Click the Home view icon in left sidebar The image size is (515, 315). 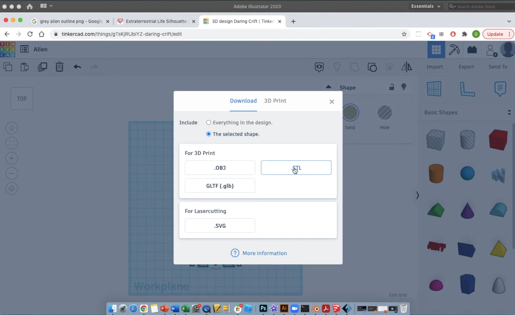tap(11, 128)
